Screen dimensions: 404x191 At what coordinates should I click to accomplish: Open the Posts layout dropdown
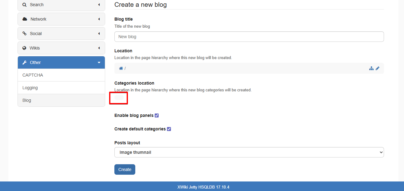tap(249, 152)
